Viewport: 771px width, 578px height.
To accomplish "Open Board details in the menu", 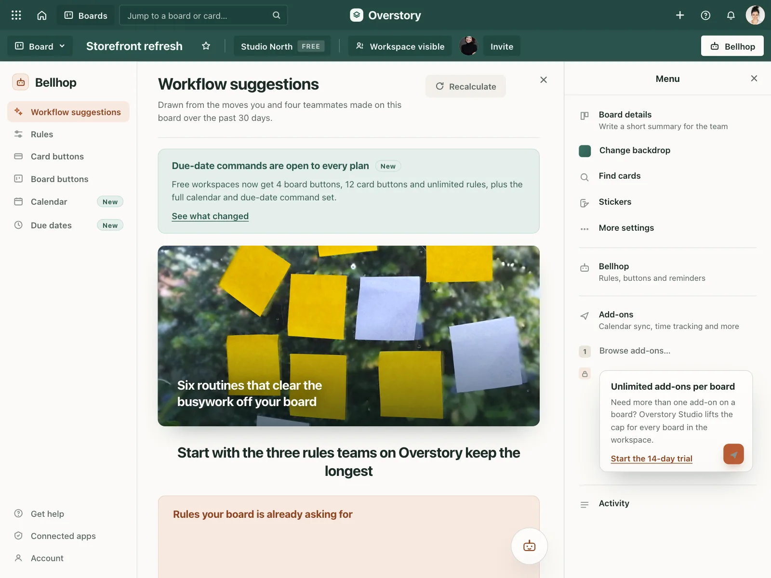I will click(667, 120).
